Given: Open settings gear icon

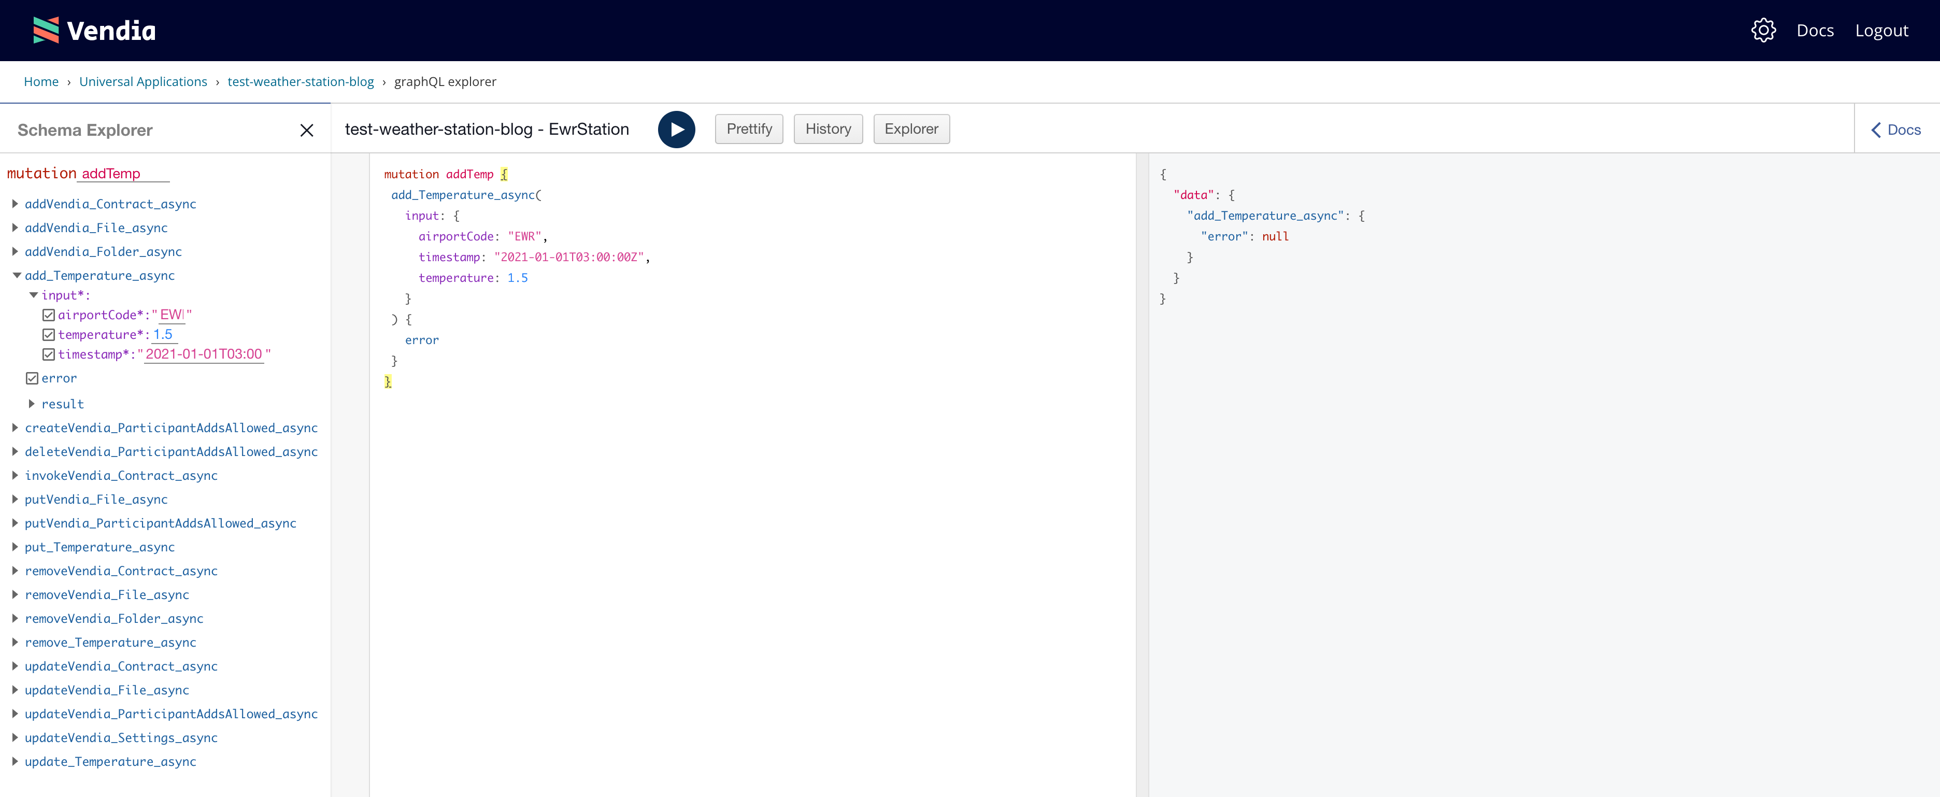Looking at the screenshot, I should [x=1763, y=30].
